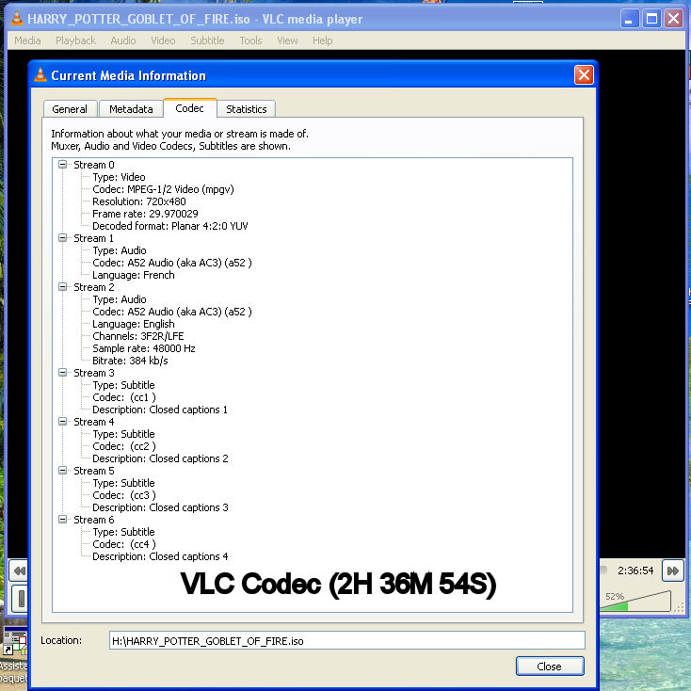Select 'Language: English' row
Screen dimensions: 691x691
pyautogui.click(x=133, y=324)
